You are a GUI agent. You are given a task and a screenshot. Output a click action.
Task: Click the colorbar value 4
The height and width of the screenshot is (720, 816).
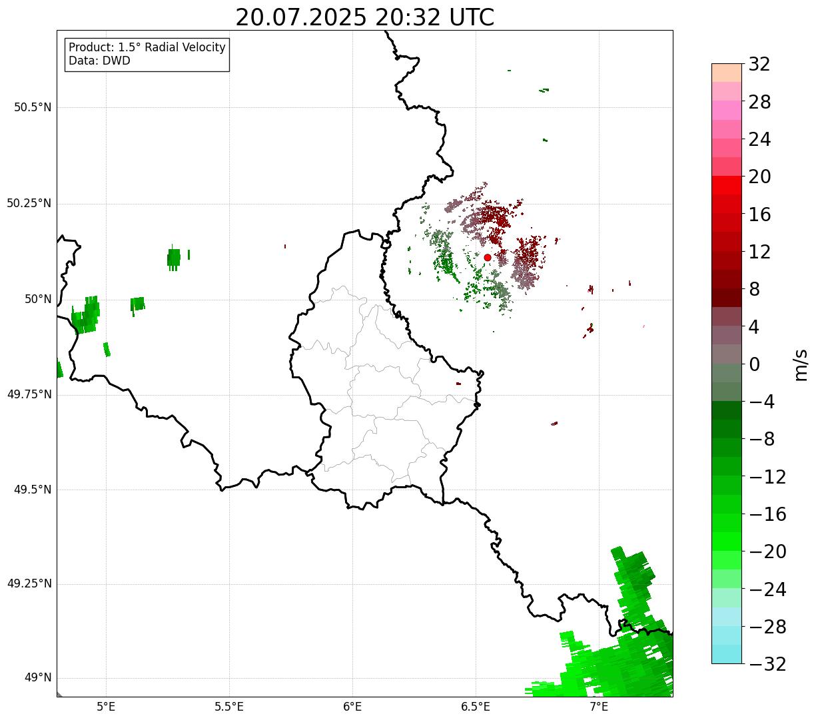[754, 327]
